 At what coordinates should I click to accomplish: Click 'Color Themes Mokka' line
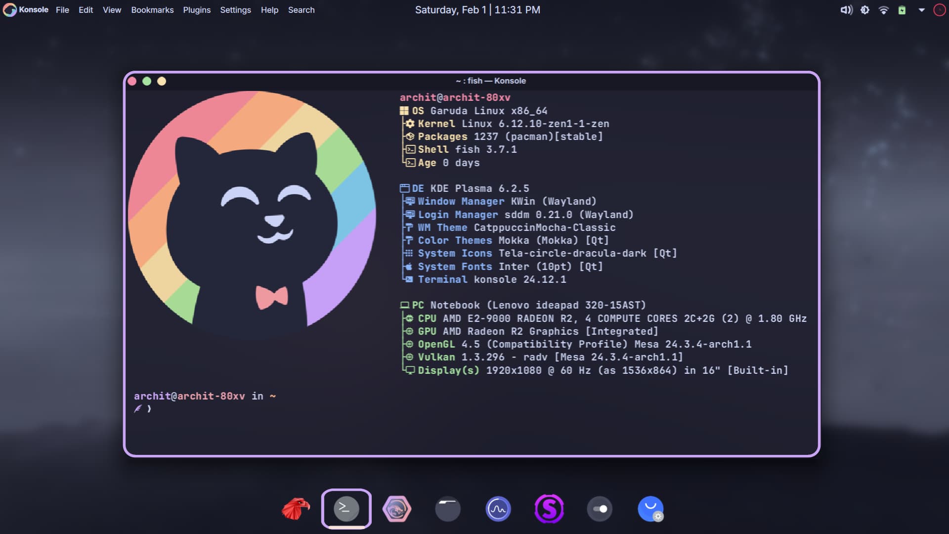(507, 240)
